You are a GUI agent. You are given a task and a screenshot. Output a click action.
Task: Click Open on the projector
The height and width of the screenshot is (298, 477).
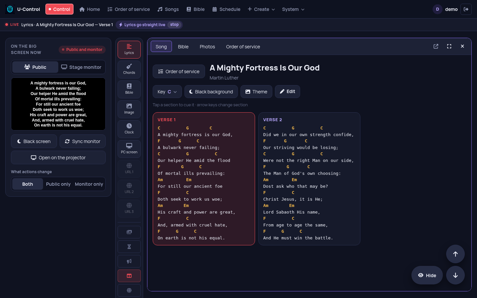tap(58, 158)
